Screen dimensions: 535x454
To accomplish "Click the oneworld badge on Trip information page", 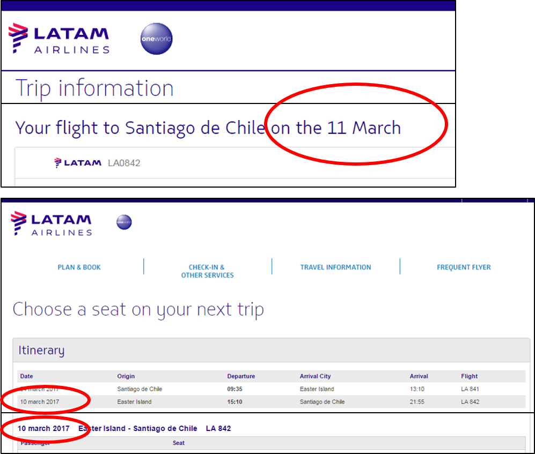I will [156, 39].
